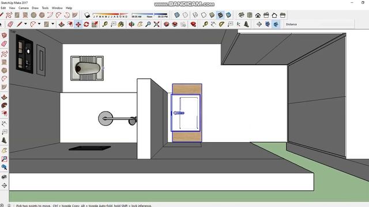Screen dimensions: 369x207
Task: Click the Distance measurements input box
Action: 326,24
